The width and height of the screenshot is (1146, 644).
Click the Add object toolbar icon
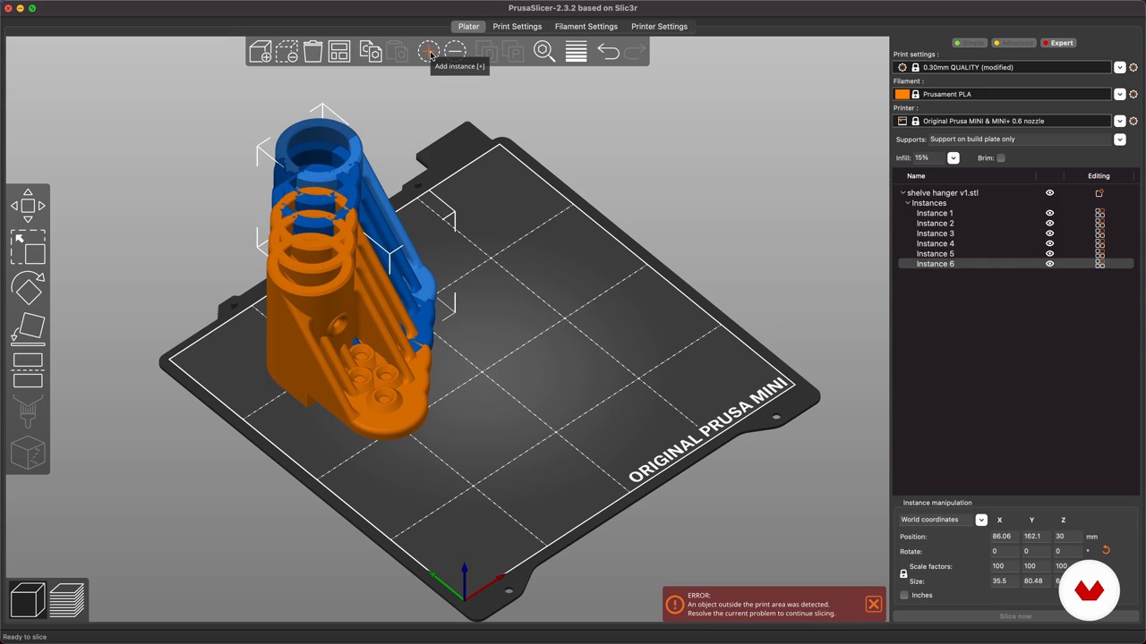click(x=261, y=52)
